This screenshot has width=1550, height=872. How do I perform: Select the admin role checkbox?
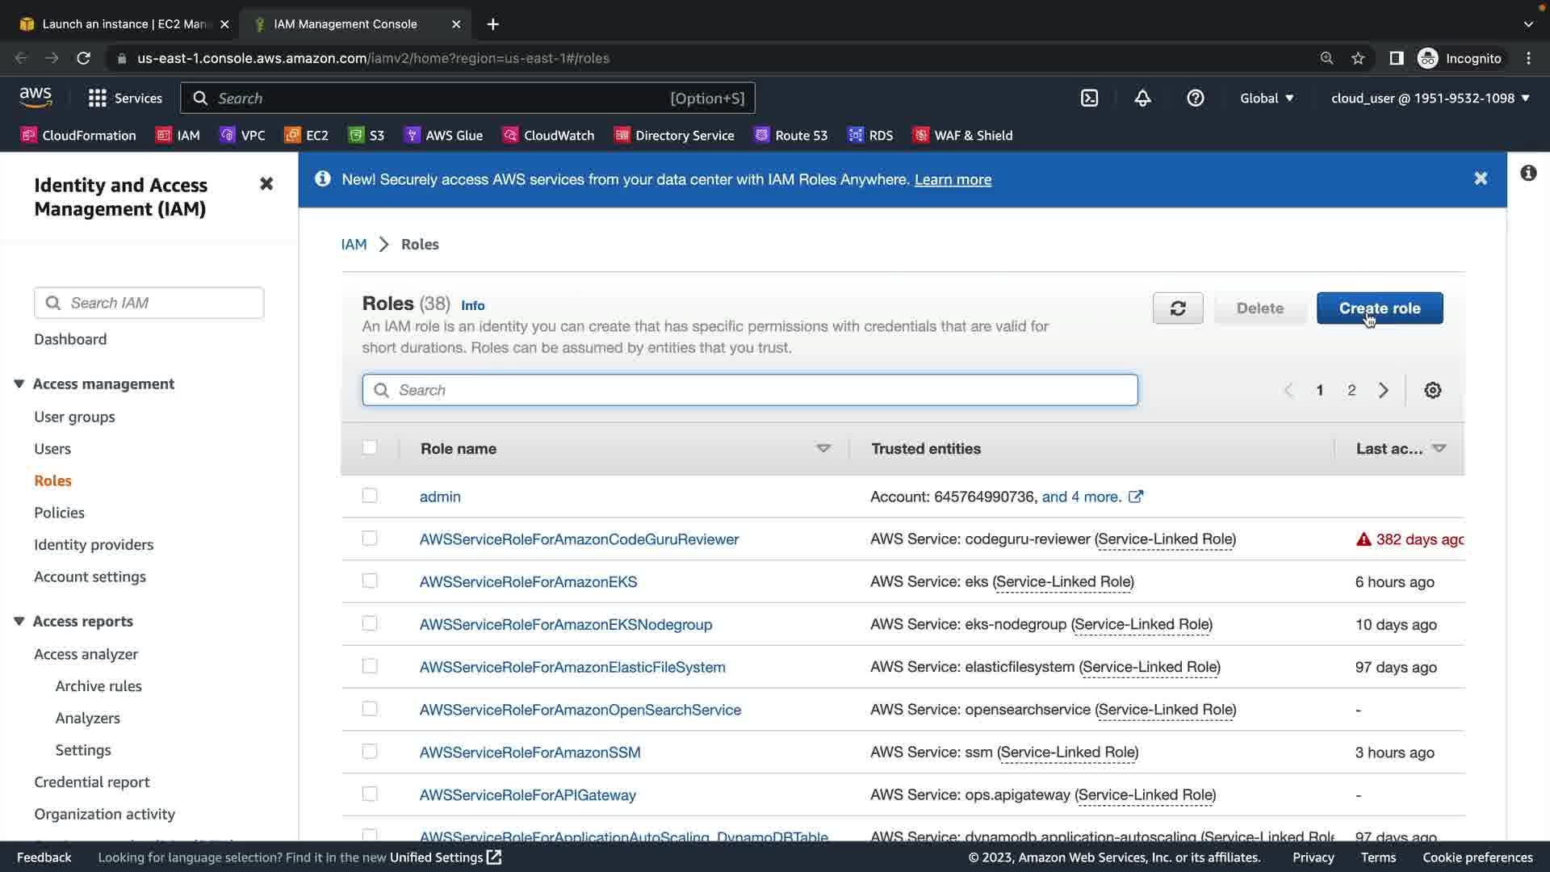point(370,496)
